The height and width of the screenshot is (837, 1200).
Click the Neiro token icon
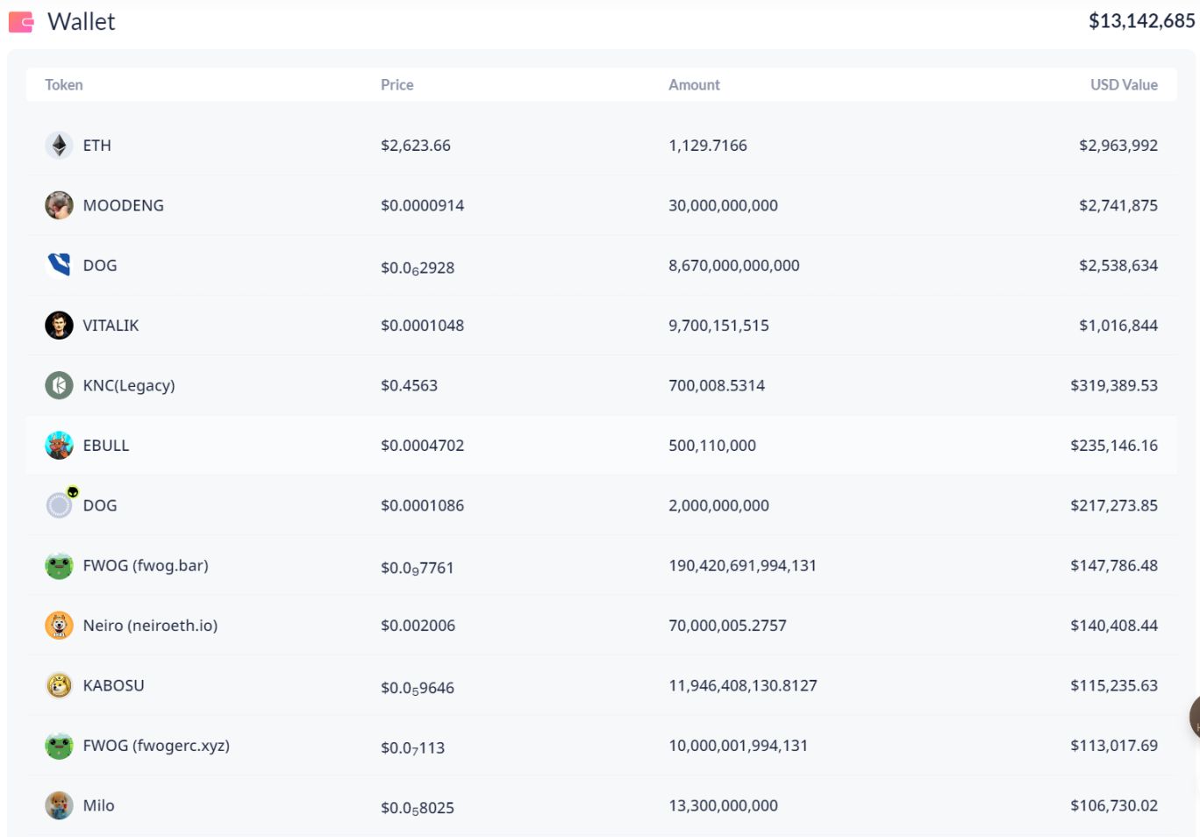pyautogui.click(x=59, y=626)
